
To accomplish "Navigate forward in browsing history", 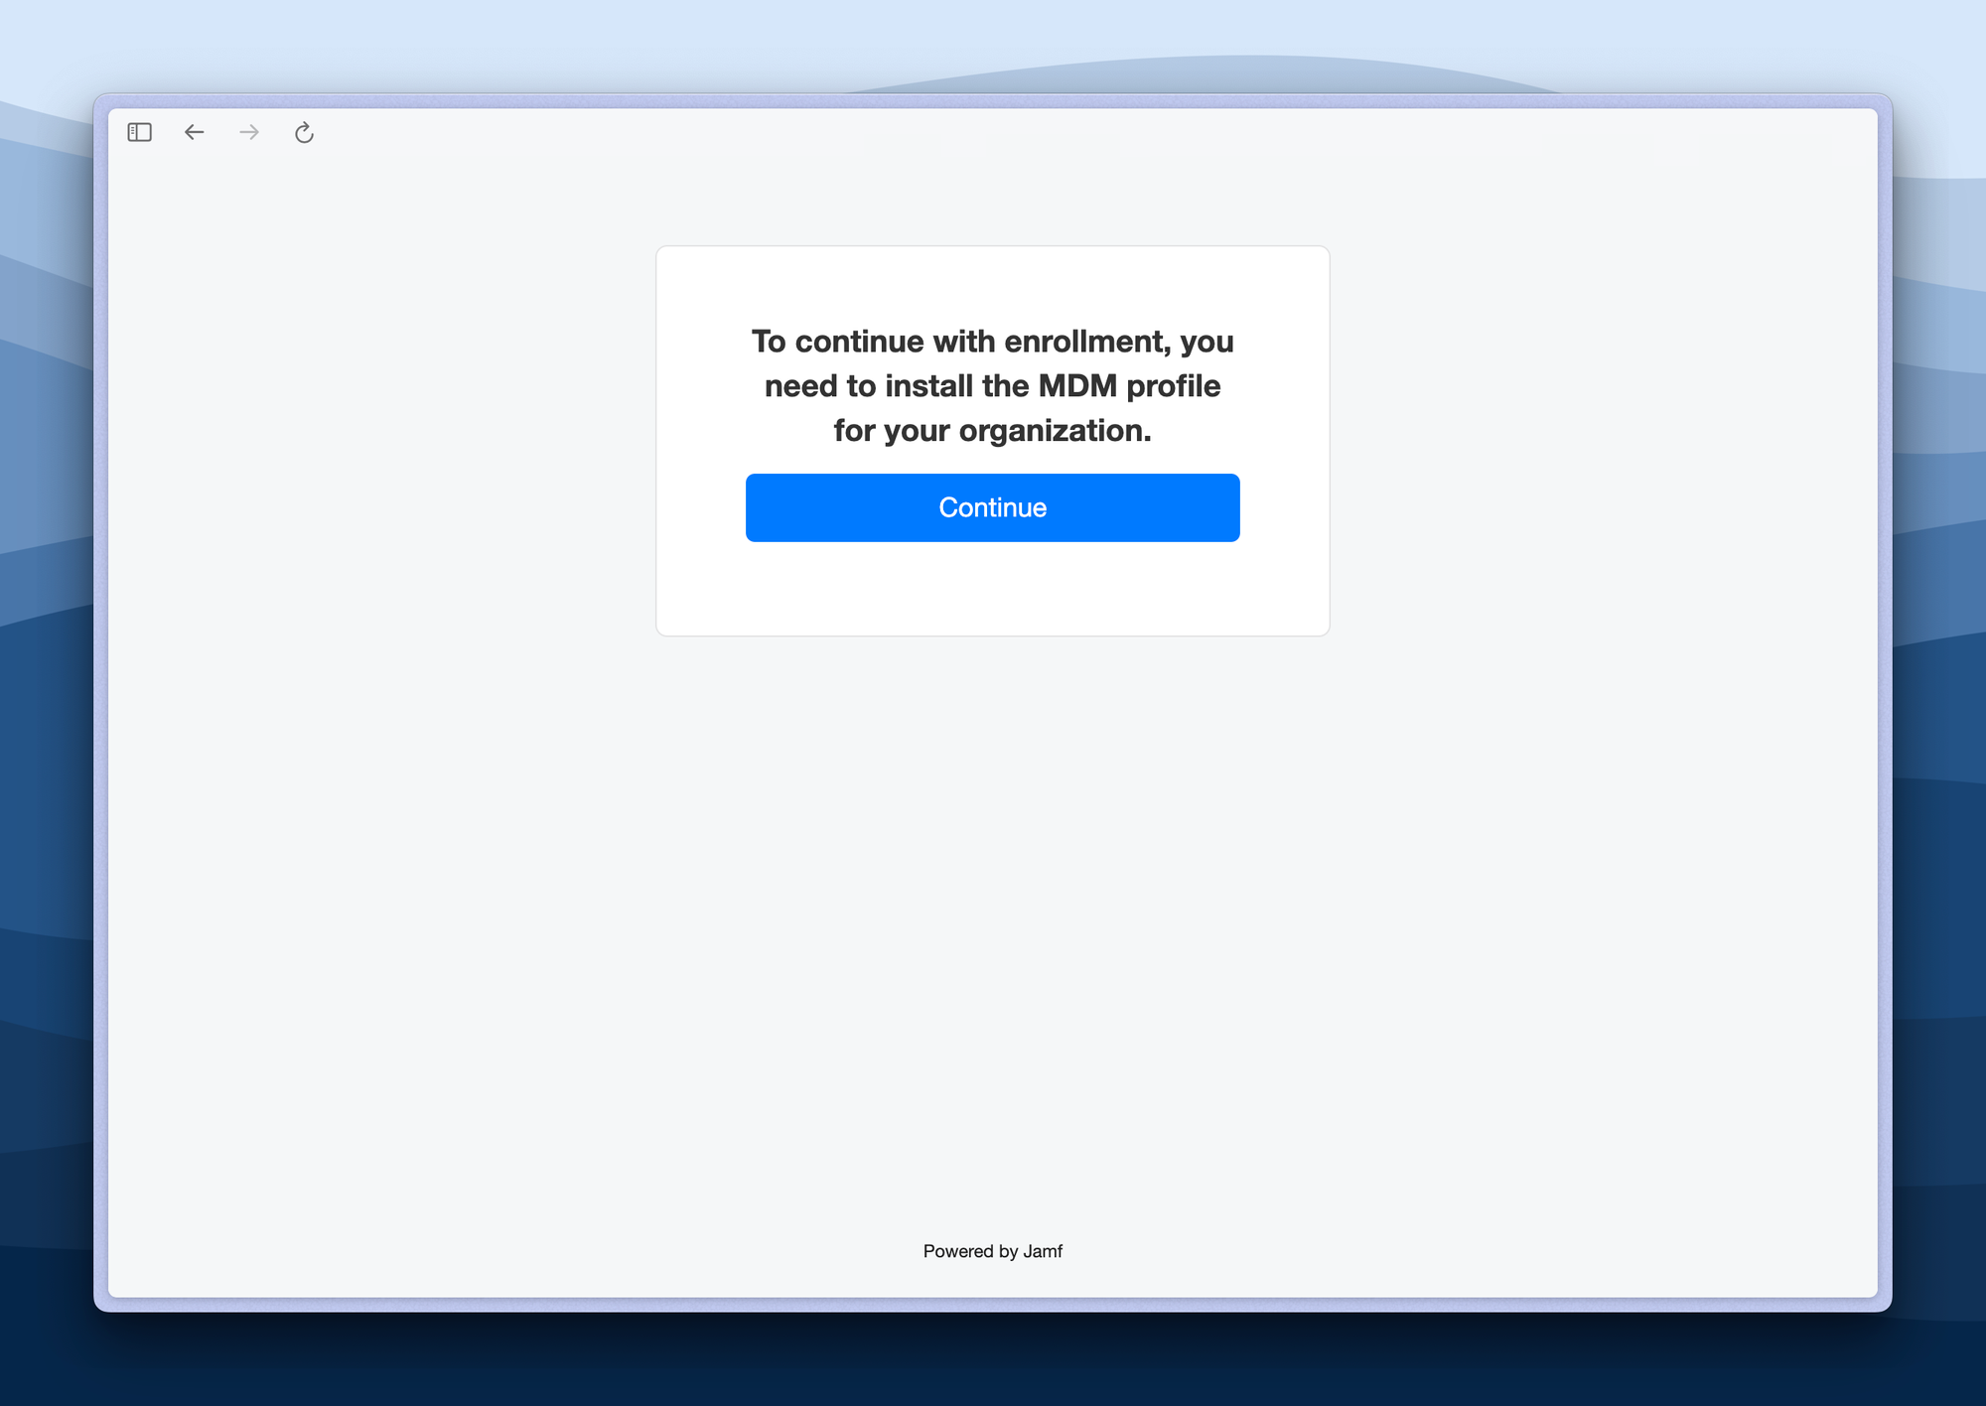I will tap(248, 132).
